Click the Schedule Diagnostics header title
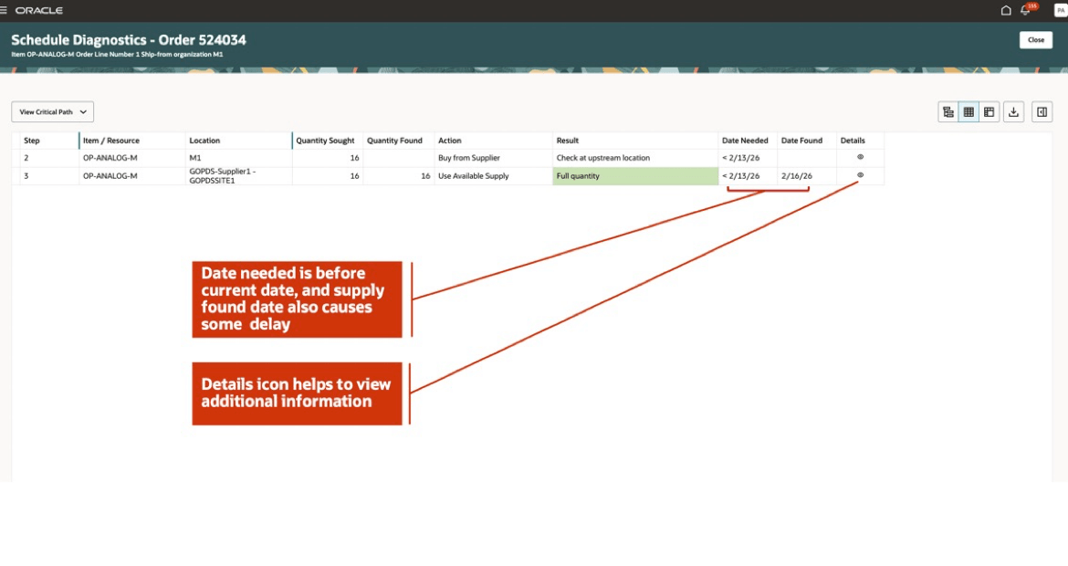This screenshot has width=1068, height=566. 129,39
